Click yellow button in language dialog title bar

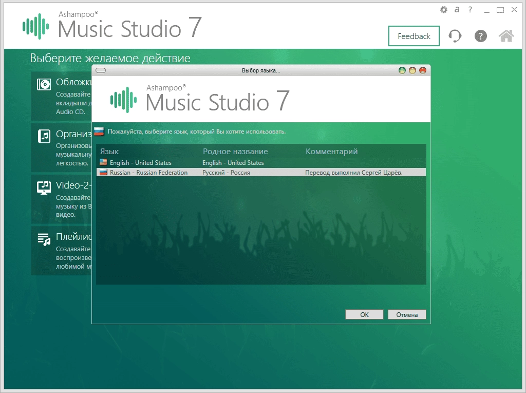[412, 70]
